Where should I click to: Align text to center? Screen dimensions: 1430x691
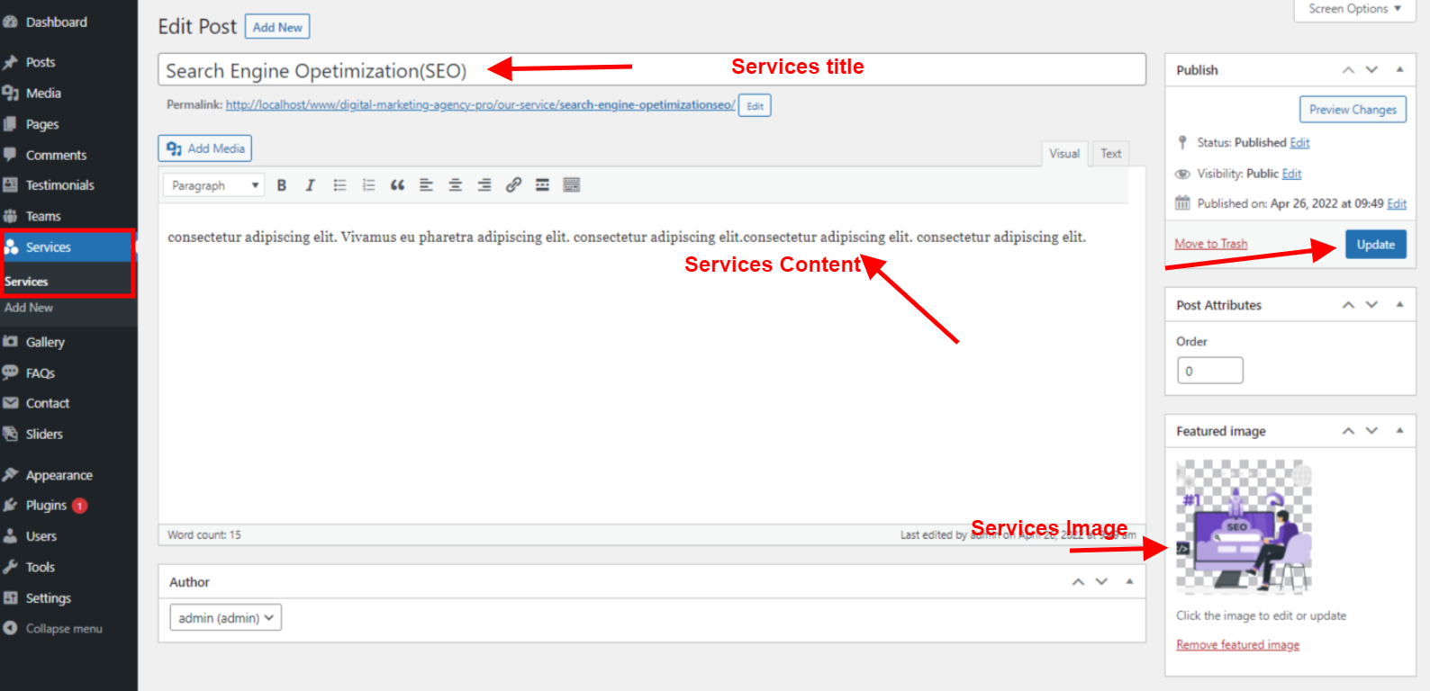456,185
